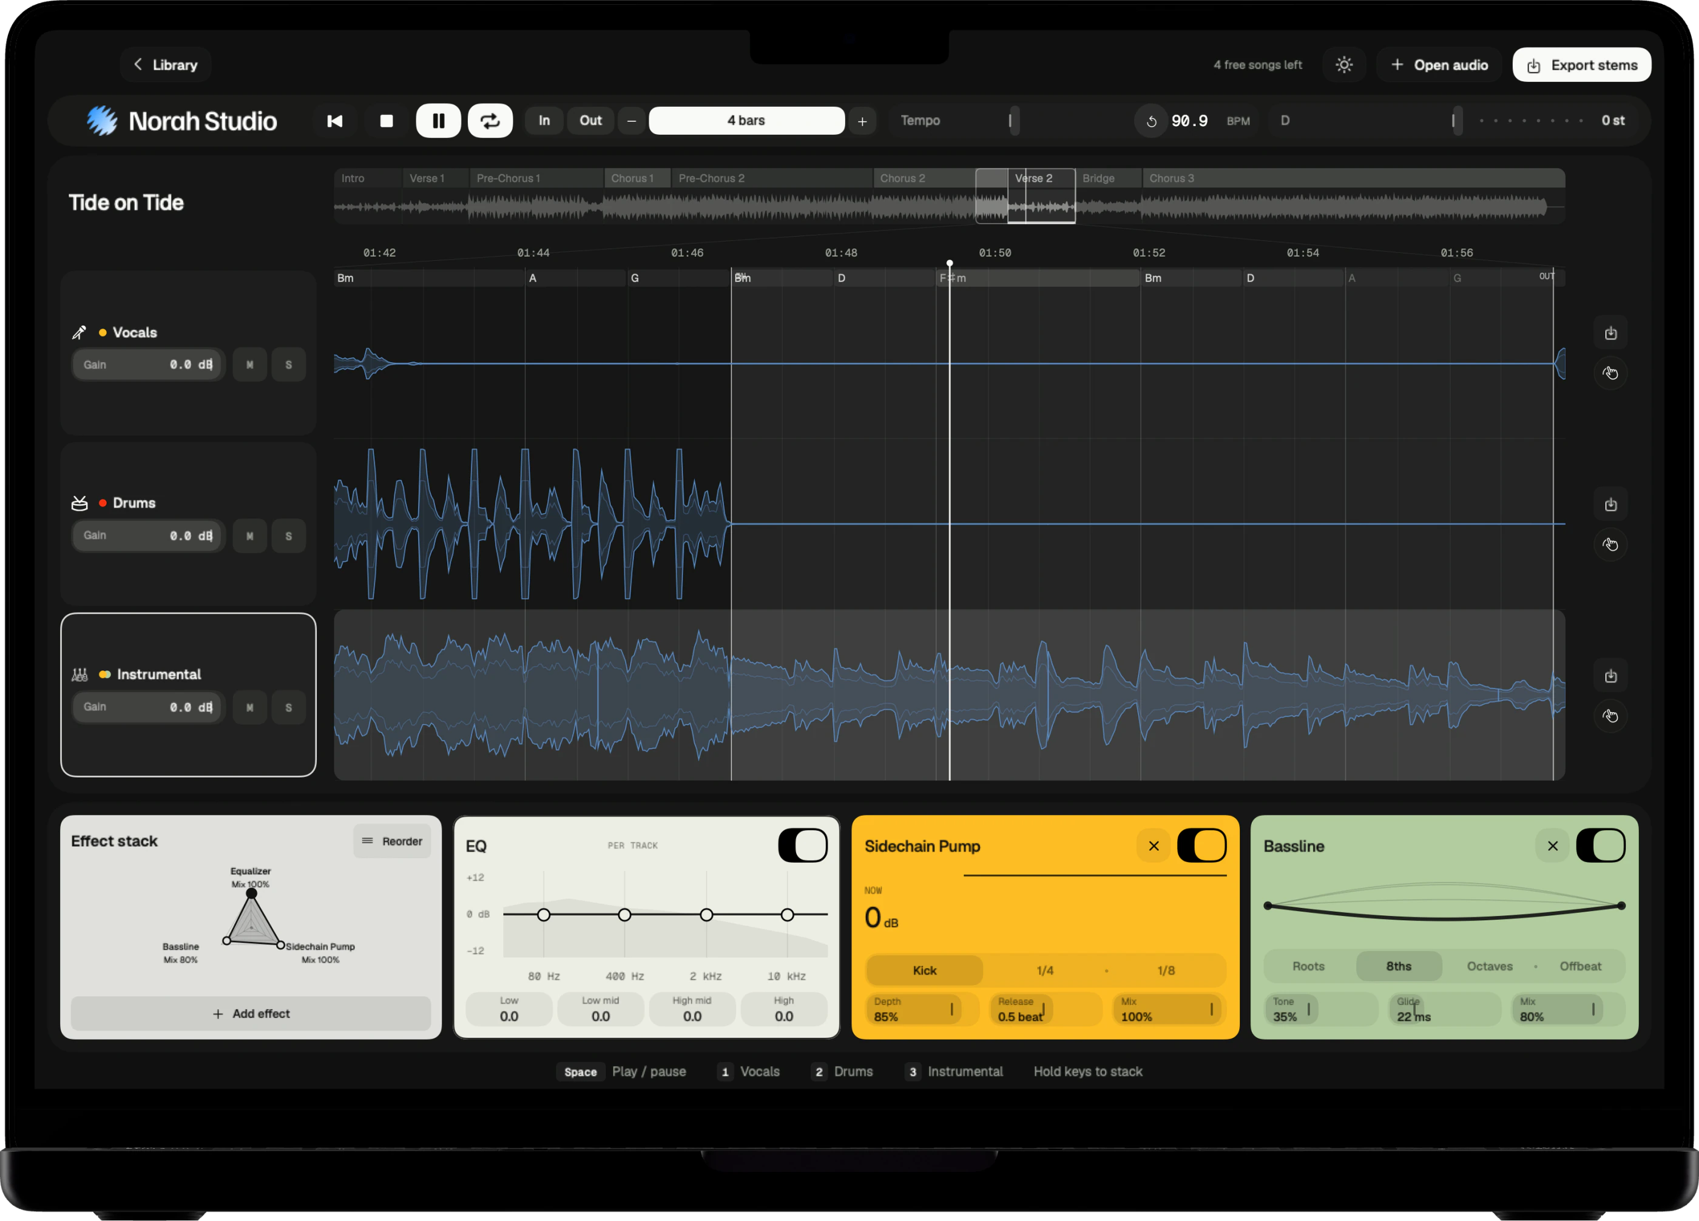
Task: Jump to Chorus 2 section
Action: [924, 178]
